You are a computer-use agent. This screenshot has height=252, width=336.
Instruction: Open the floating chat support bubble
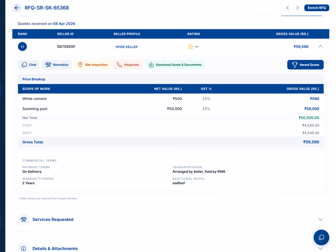pos(321,237)
